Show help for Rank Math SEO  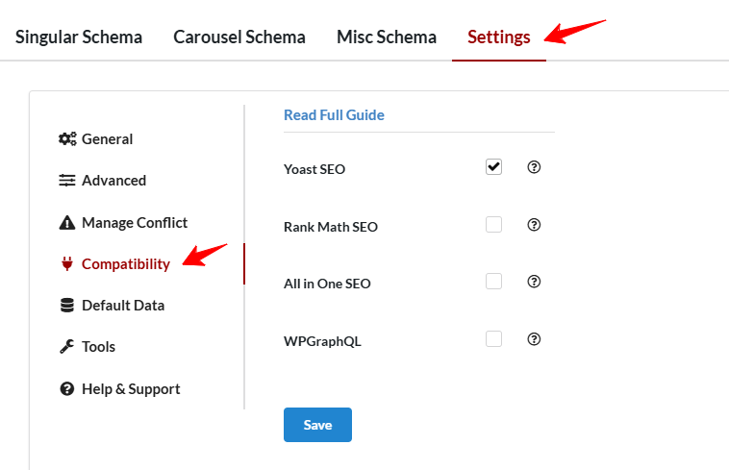point(535,225)
